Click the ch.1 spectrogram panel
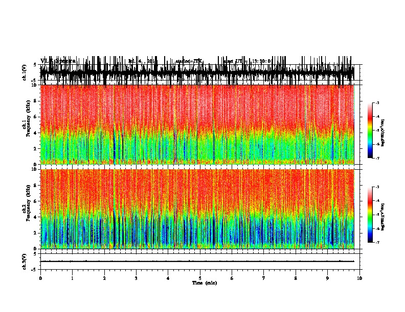Screen dimensions: 405x312 point(197,124)
